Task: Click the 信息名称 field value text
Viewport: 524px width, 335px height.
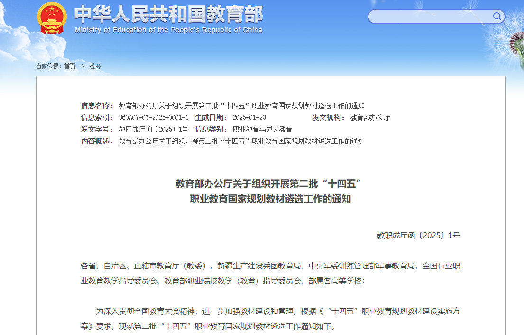Action: [x=241, y=106]
